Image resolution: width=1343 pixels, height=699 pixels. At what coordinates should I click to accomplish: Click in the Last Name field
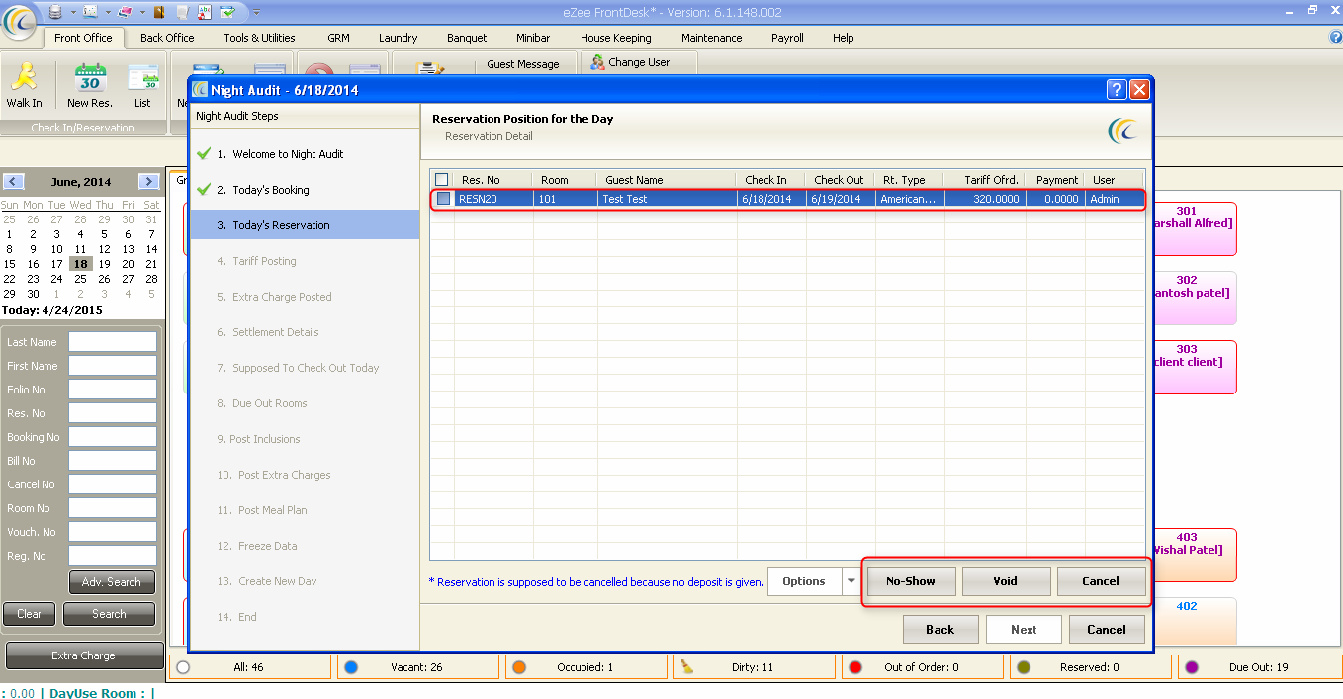click(x=113, y=342)
